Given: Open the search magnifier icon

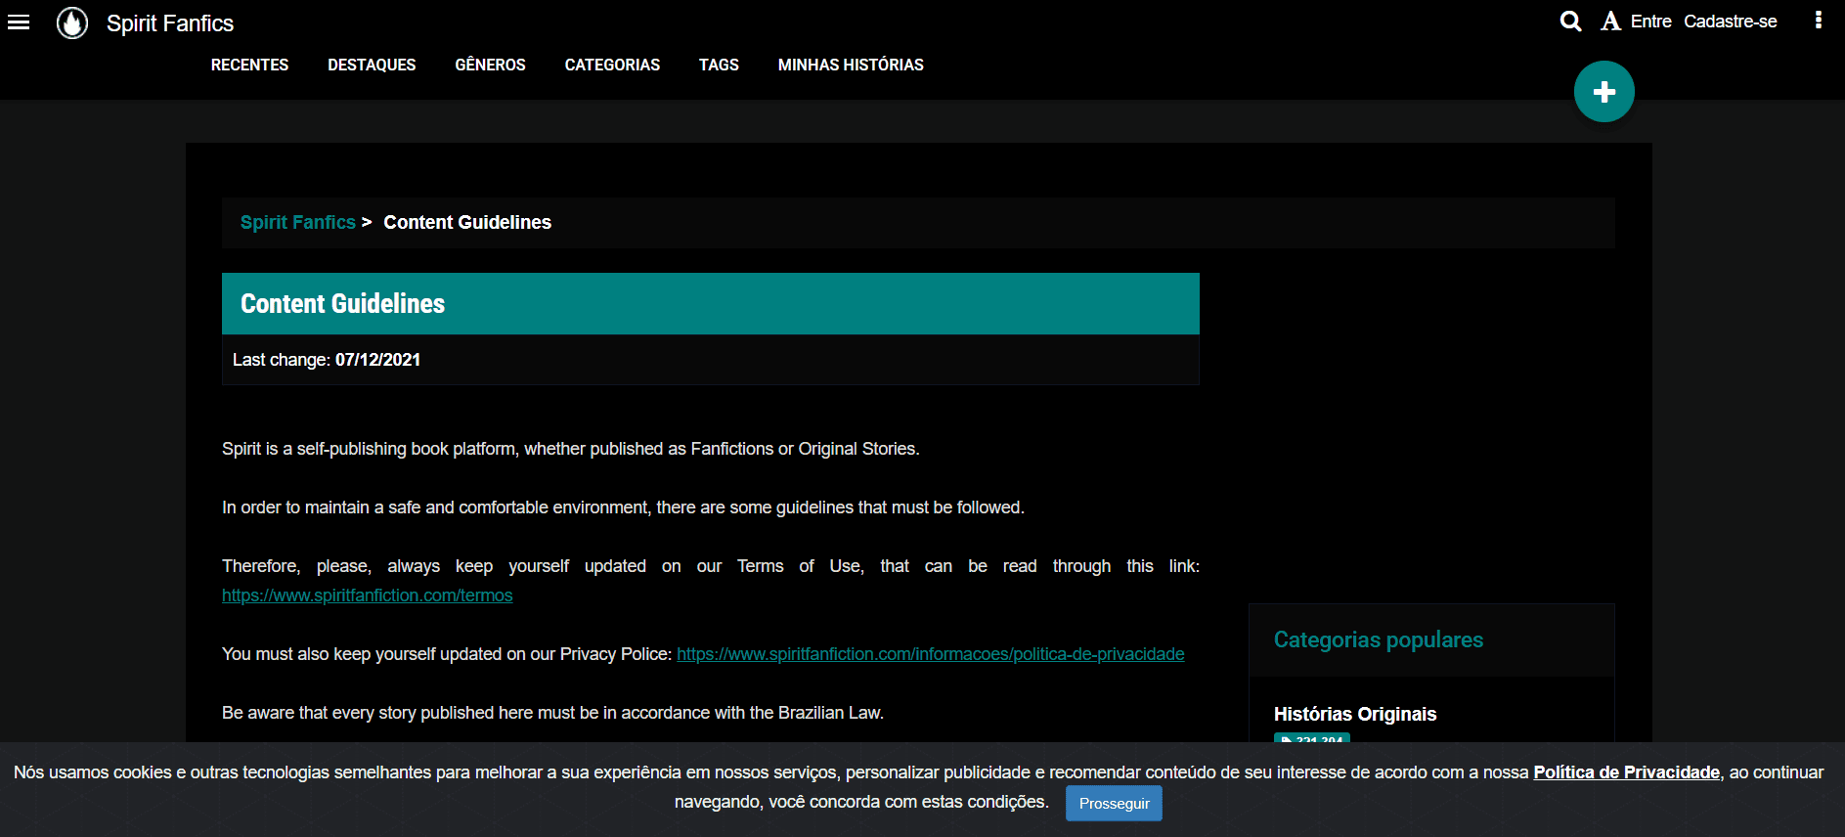Looking at the screenshot, I should 1570,22.
